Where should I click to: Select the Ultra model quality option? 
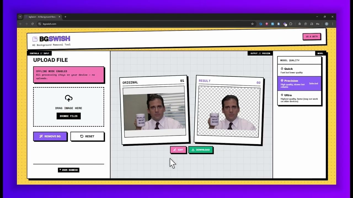[x=299, y=98]
